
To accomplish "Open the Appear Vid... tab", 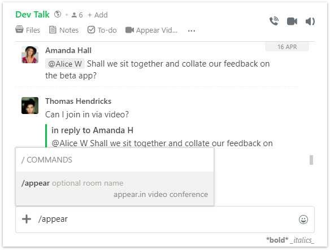I will point(151,30).
